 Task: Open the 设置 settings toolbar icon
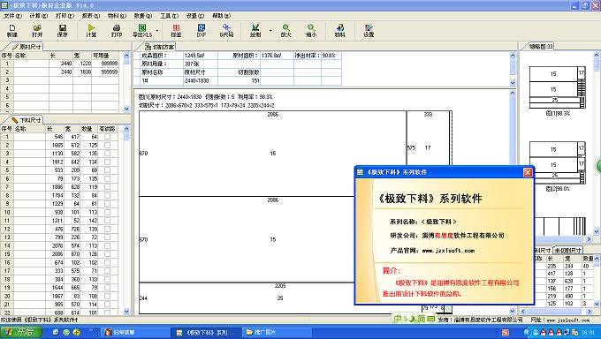pyautogui.click(x=369, y=31)
